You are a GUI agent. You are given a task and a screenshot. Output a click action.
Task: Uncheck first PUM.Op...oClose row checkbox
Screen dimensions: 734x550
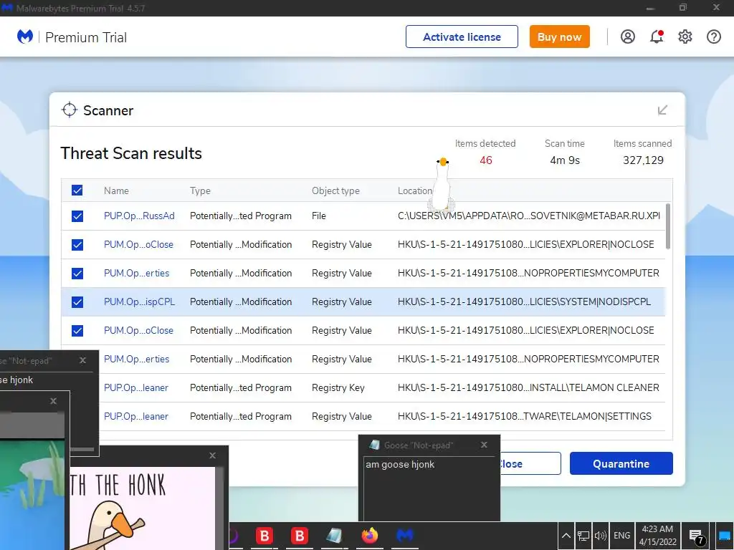[x=77, y=245]
